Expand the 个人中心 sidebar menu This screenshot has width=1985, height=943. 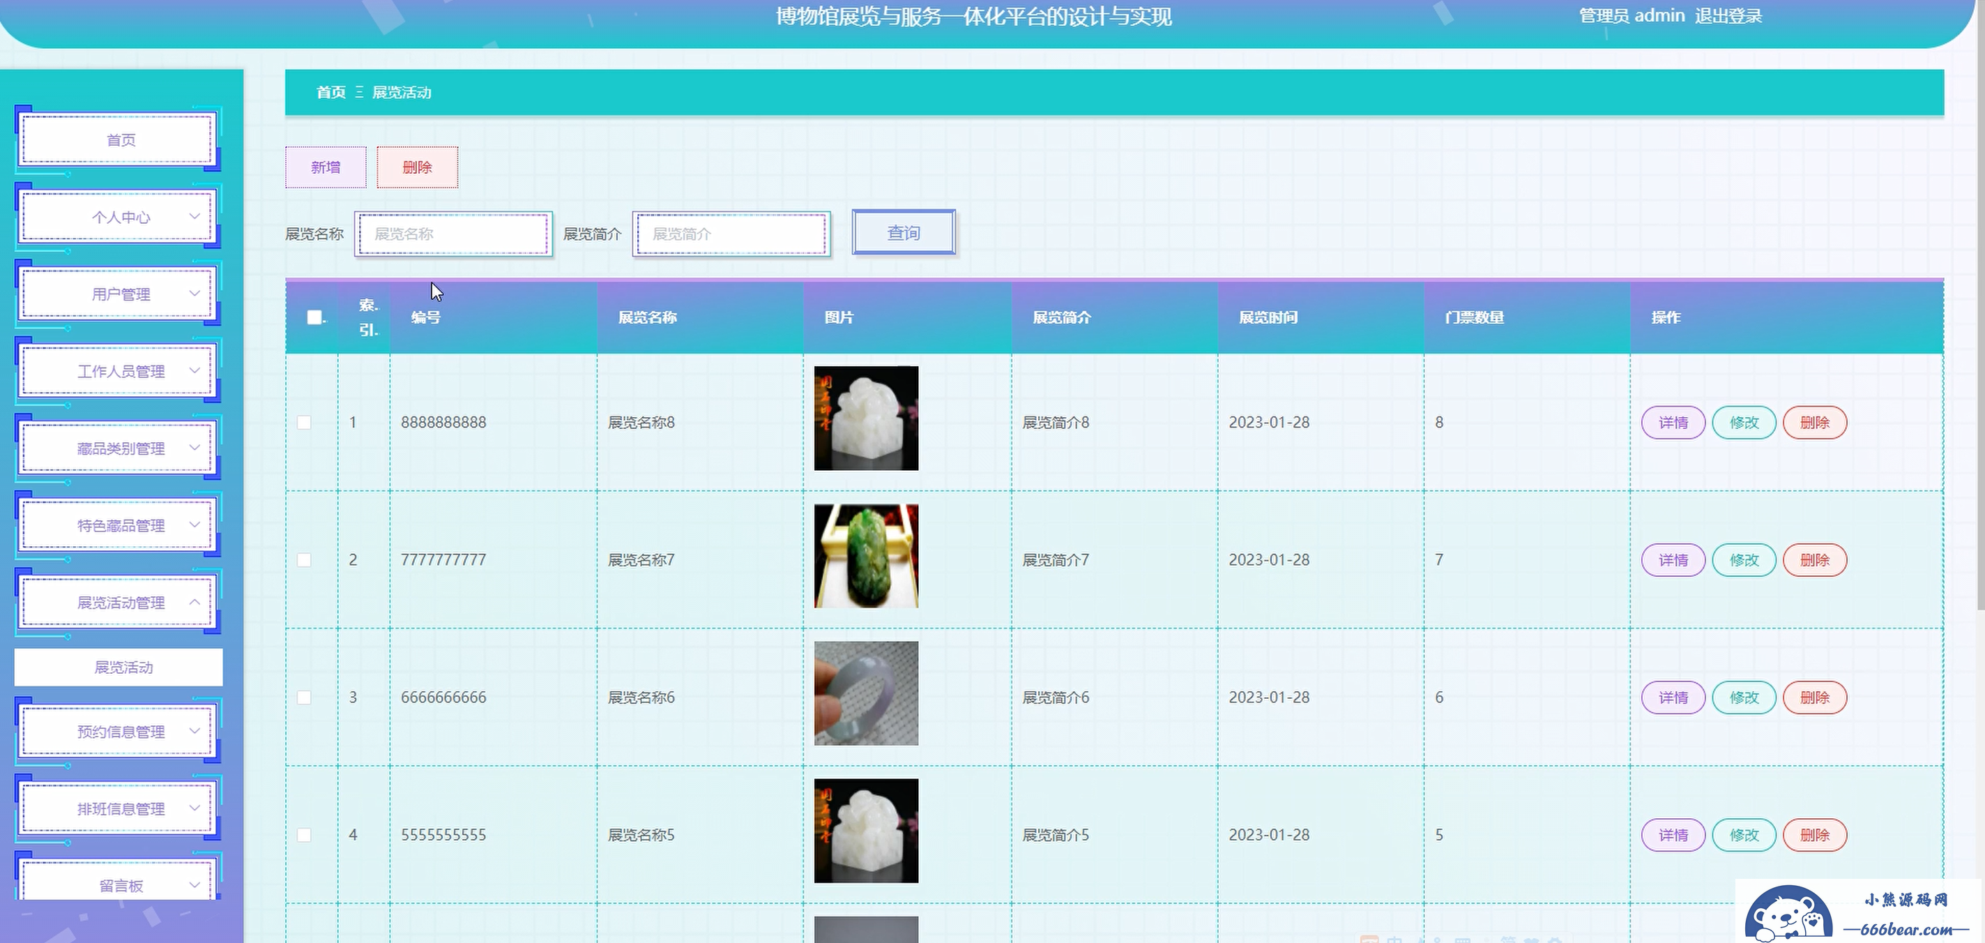tap(118, 217)
